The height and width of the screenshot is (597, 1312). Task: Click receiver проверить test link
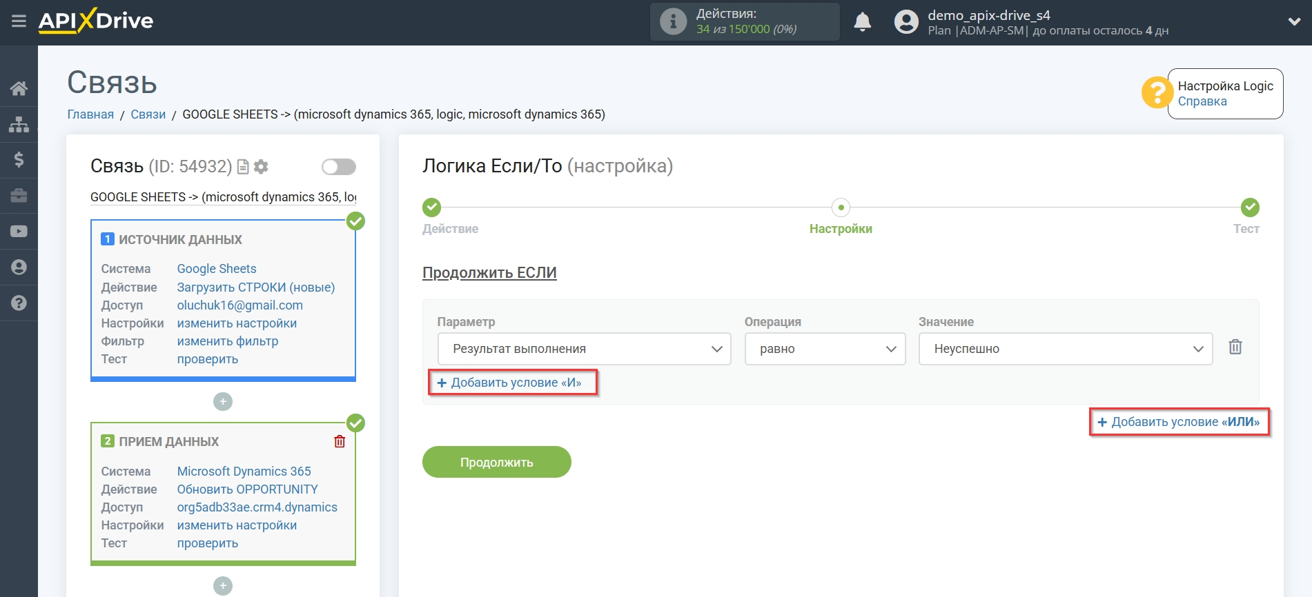coord(208,543)
